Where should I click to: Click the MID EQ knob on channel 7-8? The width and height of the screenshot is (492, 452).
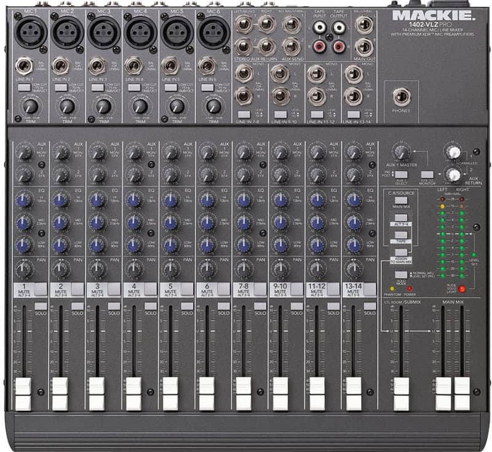(244, 223)
